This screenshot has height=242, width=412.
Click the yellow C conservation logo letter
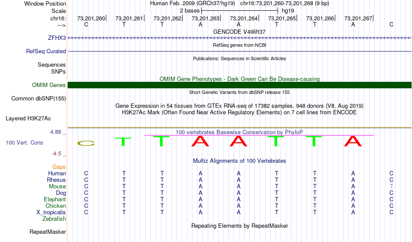[86, 143]
